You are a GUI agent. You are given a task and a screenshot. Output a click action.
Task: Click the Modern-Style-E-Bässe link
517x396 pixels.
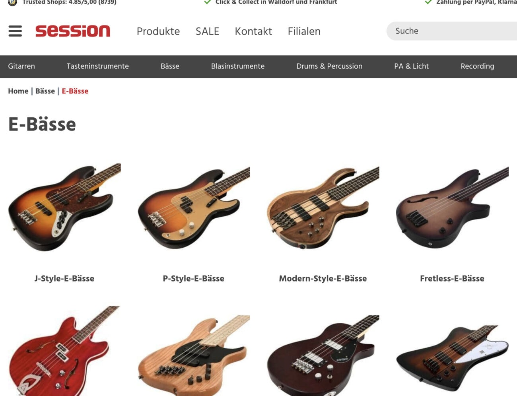(323, 278)
